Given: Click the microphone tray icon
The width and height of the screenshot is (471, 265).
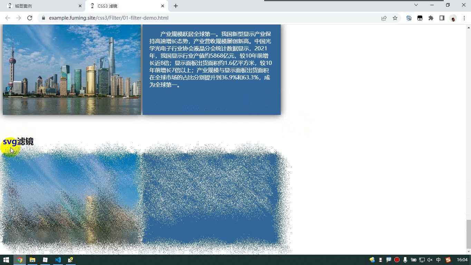Looking at the screenshot, I should (x=405, y=260).
